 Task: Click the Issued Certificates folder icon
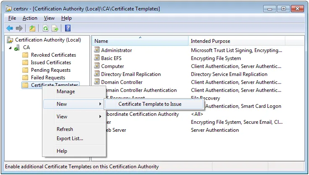(25, 63)
